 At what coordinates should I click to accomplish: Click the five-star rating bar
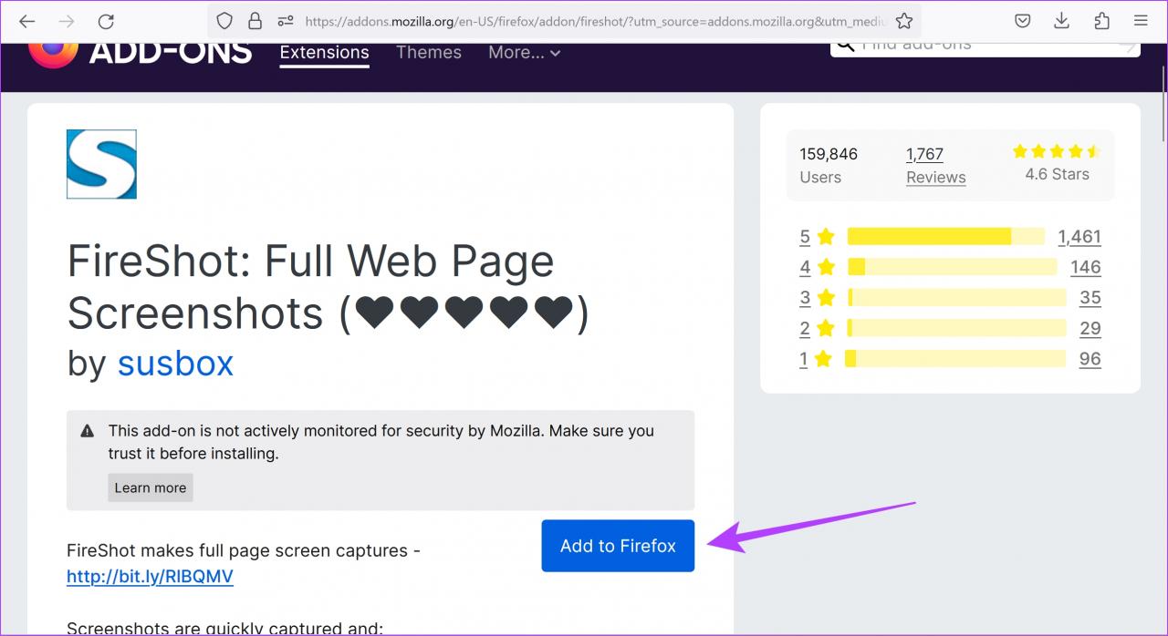tap(945, 237)
